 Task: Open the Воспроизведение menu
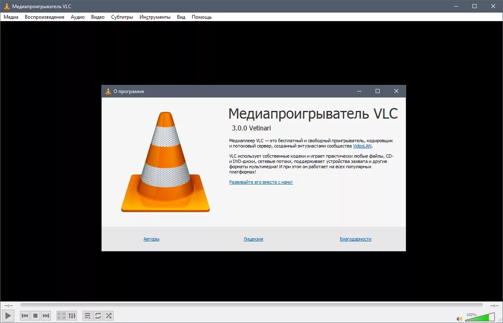pos(44,17)
